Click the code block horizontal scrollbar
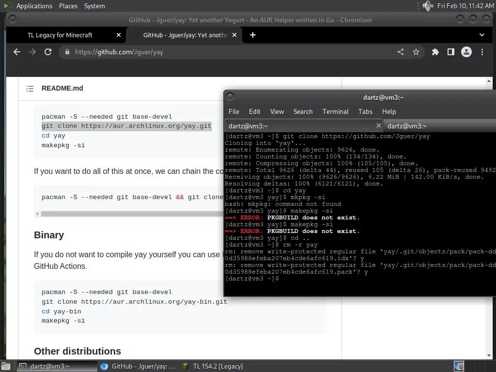496x372 pixels. tap(132, 214)
